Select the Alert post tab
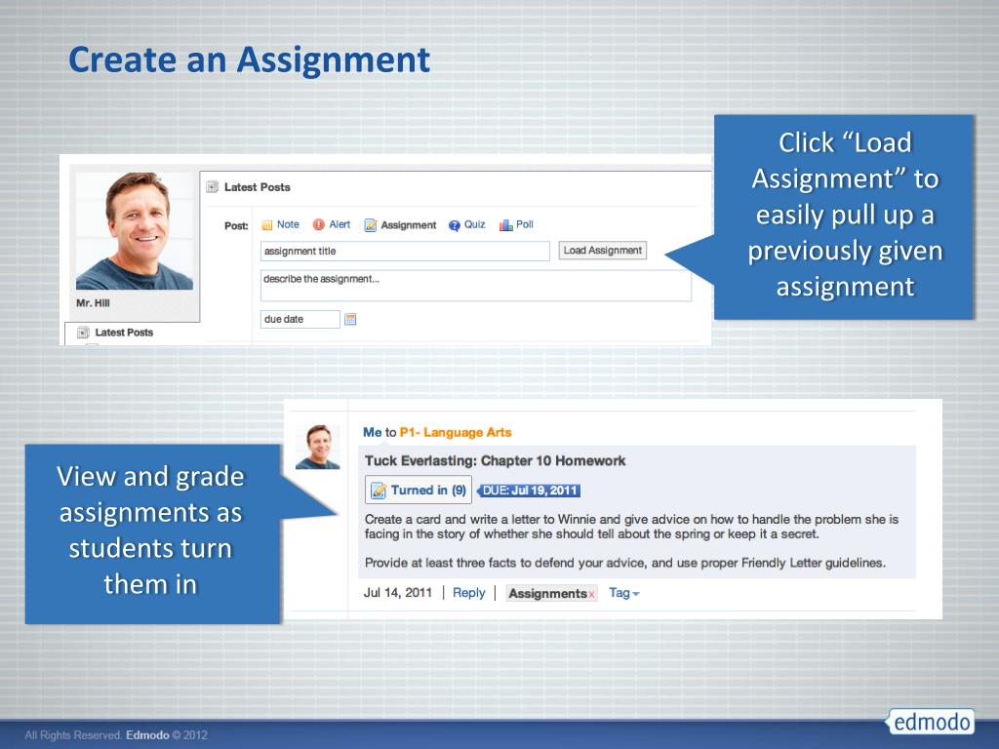The width and height of the screenshot is (999, 749). [340, 225]
